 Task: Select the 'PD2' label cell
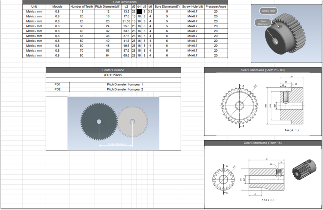(58, 89)
